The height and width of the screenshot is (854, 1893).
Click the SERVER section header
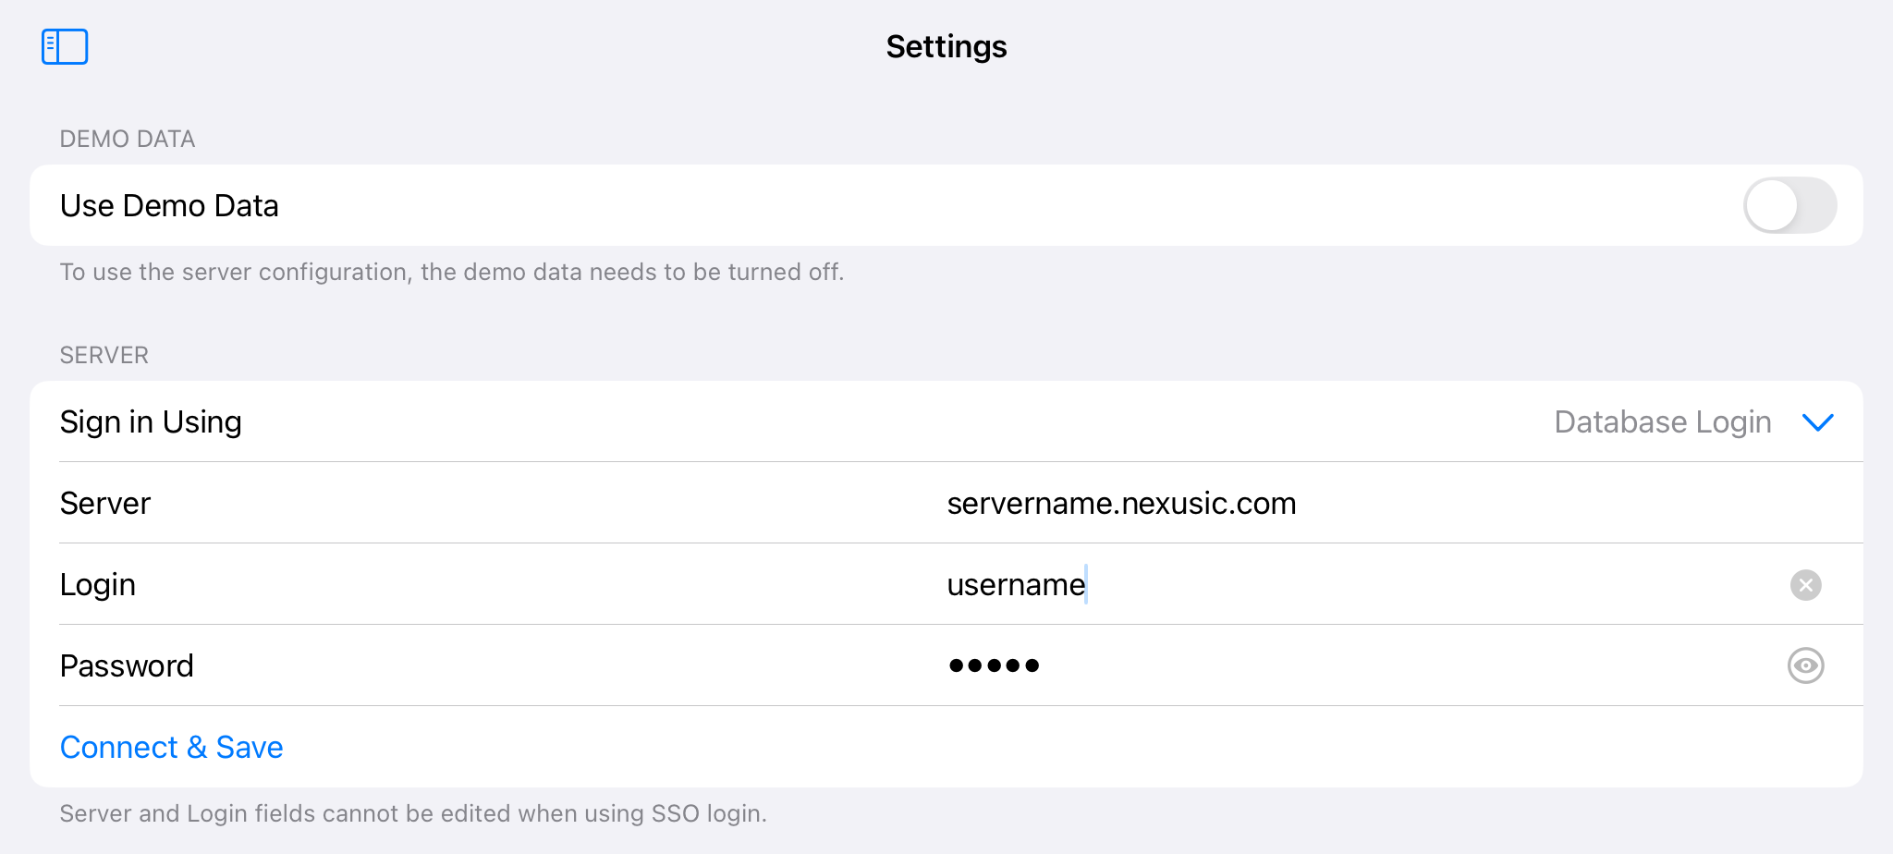tap(104, 355)
